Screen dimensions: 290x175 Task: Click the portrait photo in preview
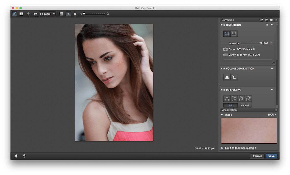tap(114, 82)
